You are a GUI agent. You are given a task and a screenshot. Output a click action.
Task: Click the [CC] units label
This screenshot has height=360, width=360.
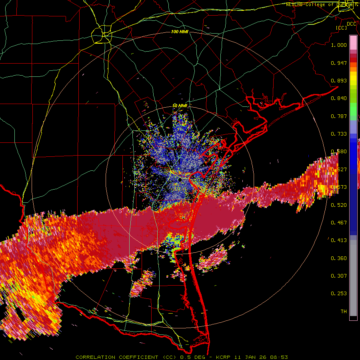click(341, 28)
